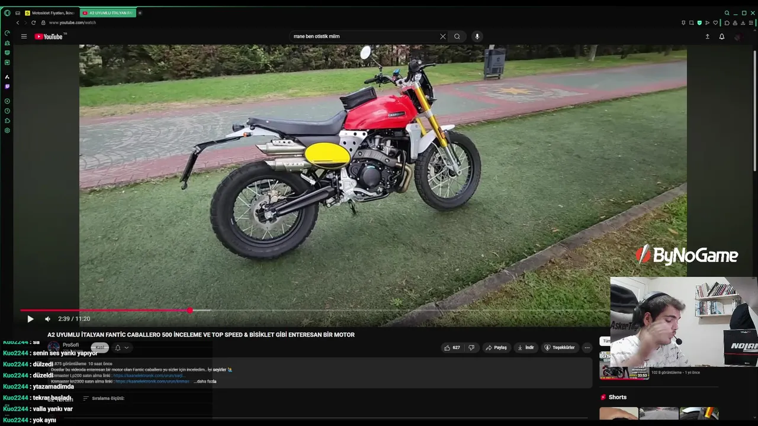Open the sidebar Player icon
758x426 pixels.
tap(7, 101)
